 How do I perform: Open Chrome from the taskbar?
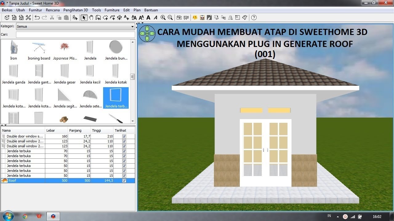point(25,216)
